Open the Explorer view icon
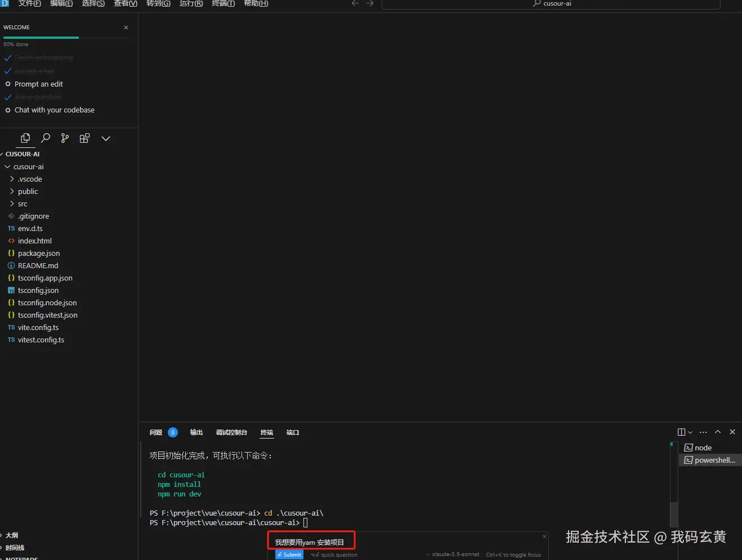This screenshot has width=742, height=560. tap(25, 138)
